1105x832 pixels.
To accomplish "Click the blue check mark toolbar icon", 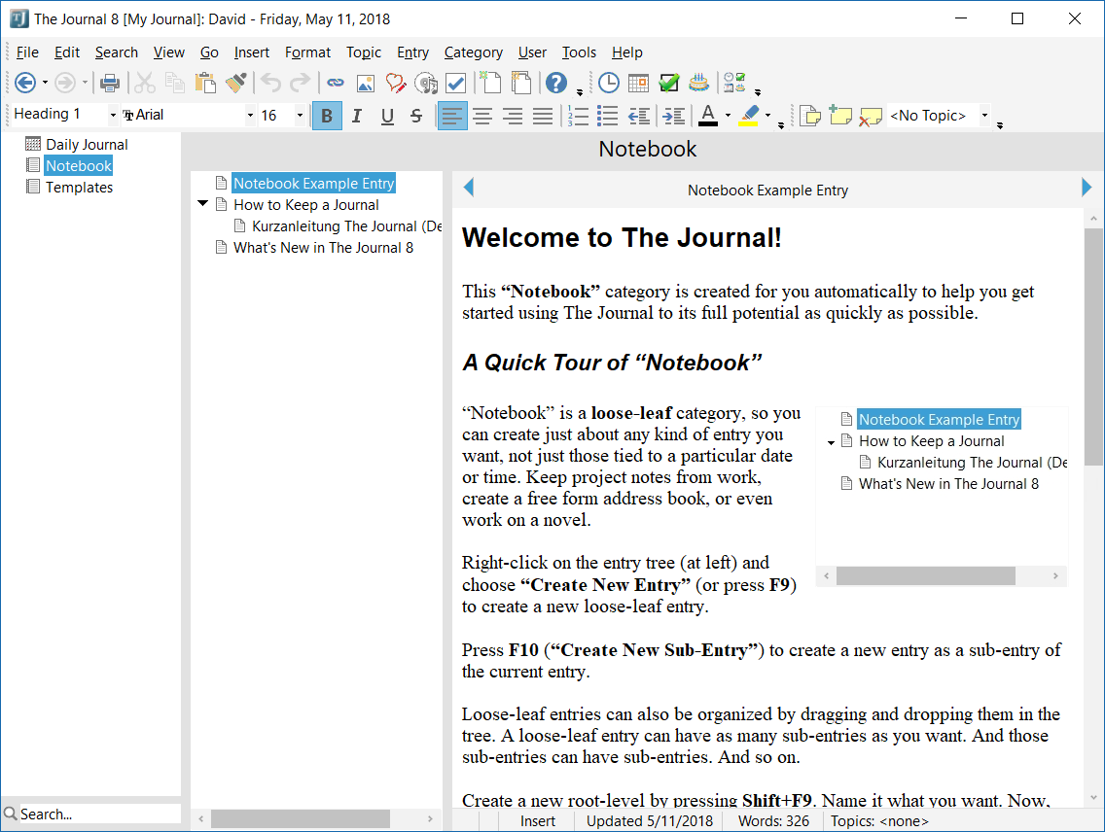I will pyautogui.click(x=456, y=83).
